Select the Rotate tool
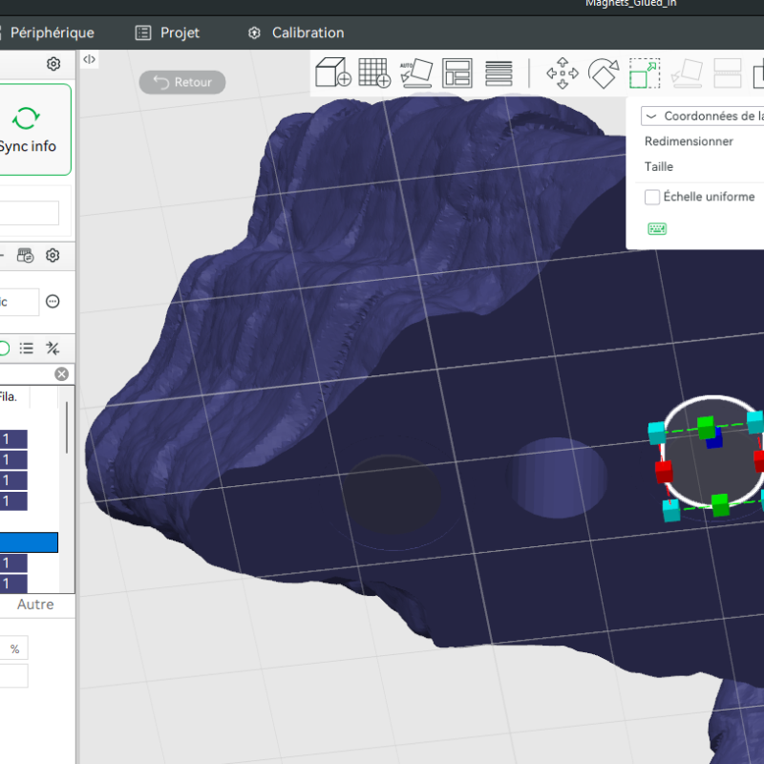This screenshot has height=764, width=764. click(603, 73)
